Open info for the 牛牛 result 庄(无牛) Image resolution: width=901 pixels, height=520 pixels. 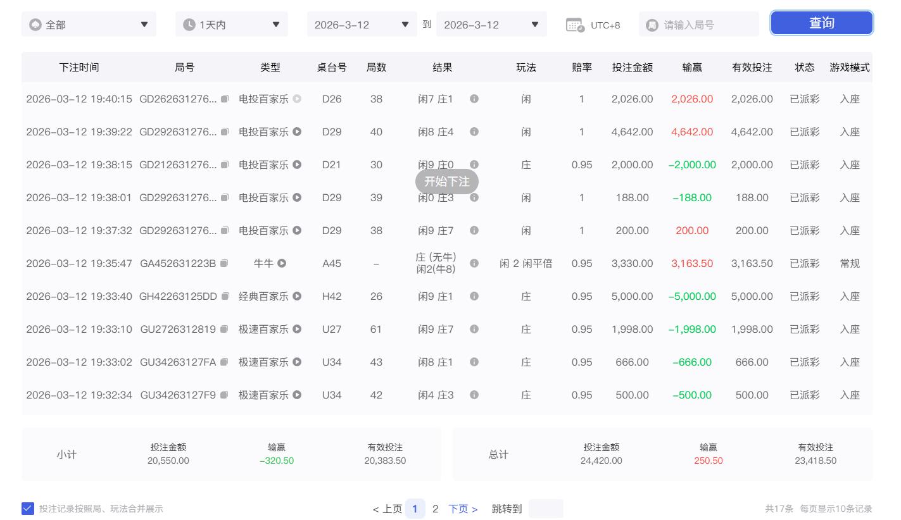(474, 263)
